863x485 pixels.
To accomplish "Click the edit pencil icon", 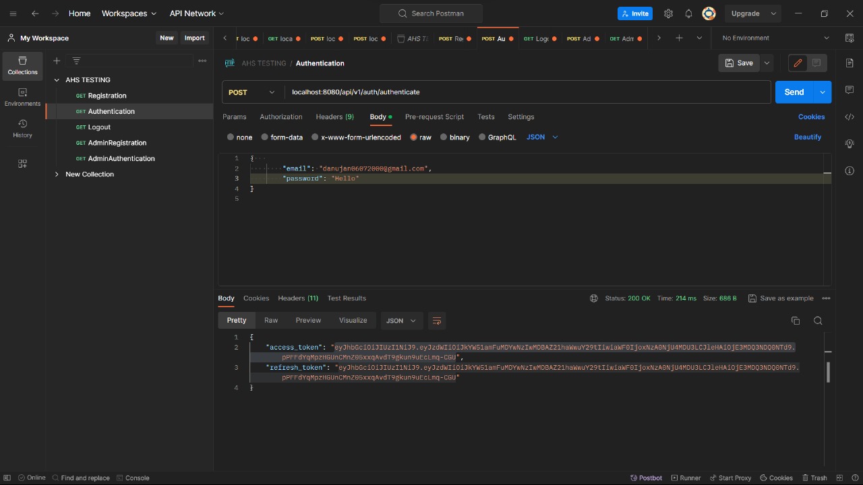I will [798, 63].
